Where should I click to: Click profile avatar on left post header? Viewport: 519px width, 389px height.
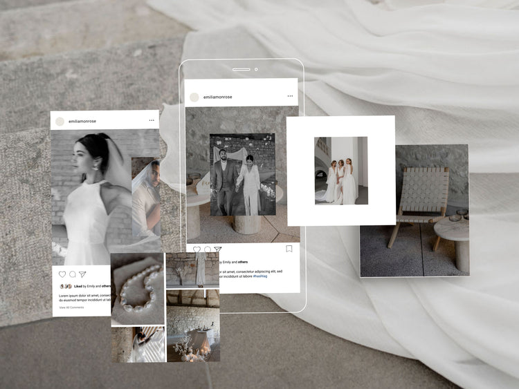point(60,122)
